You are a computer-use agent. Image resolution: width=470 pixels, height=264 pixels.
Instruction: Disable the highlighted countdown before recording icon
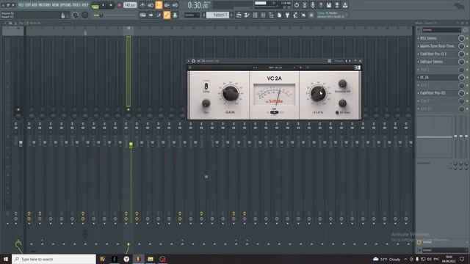click(x=159, y=5)
